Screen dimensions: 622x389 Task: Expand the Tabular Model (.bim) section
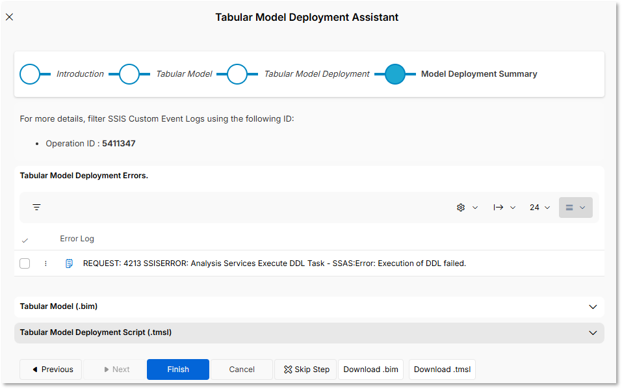point(593,307)
